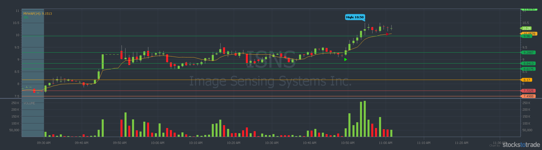Click the 10.0578 orange MVWAP price tag
This screenshot has height=150, width=542.
click(x=529, y=34)
